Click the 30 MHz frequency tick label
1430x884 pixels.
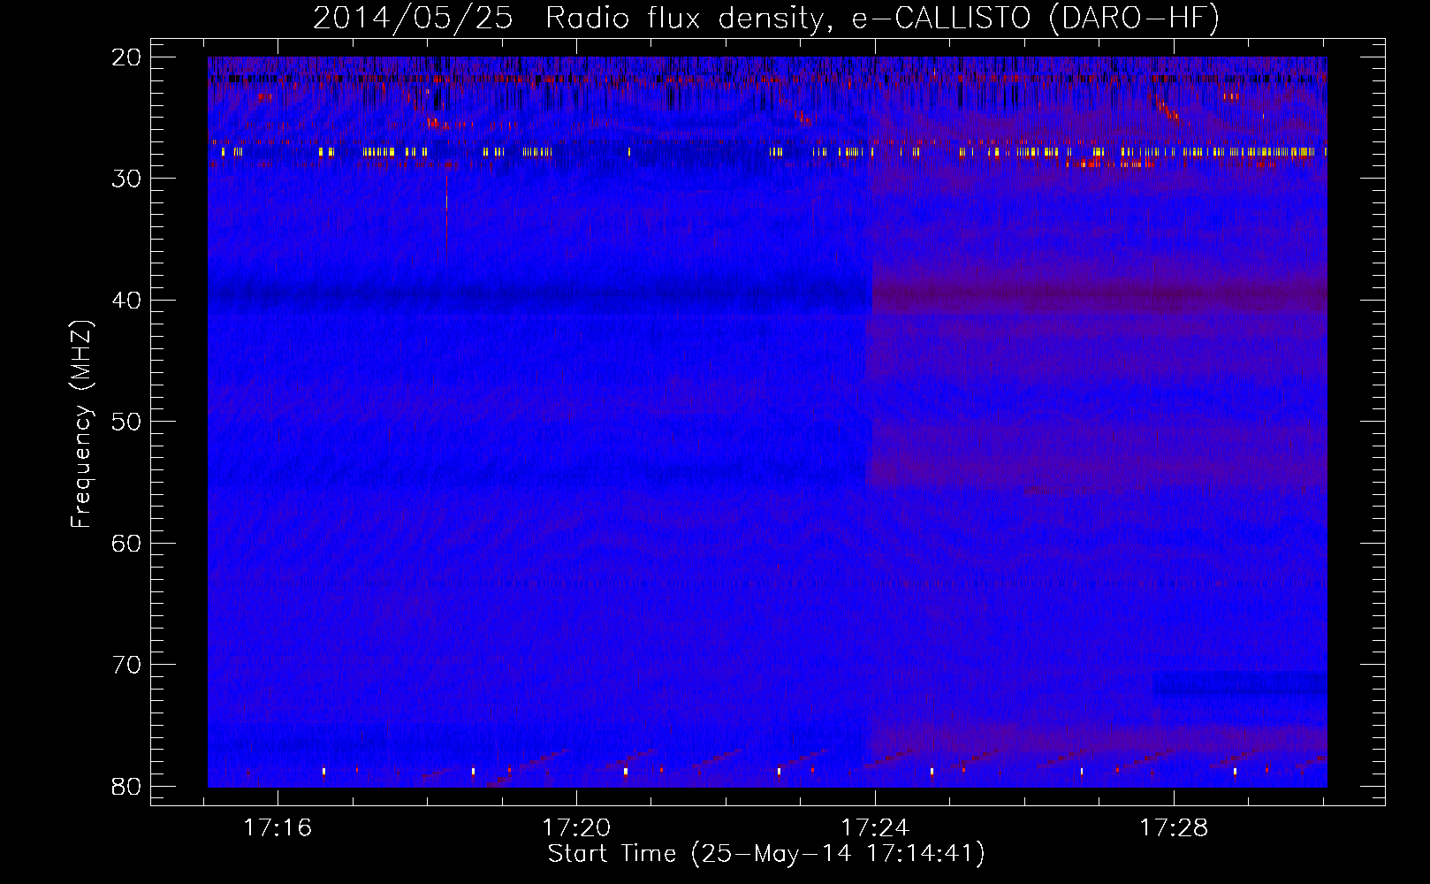[127, 179]
